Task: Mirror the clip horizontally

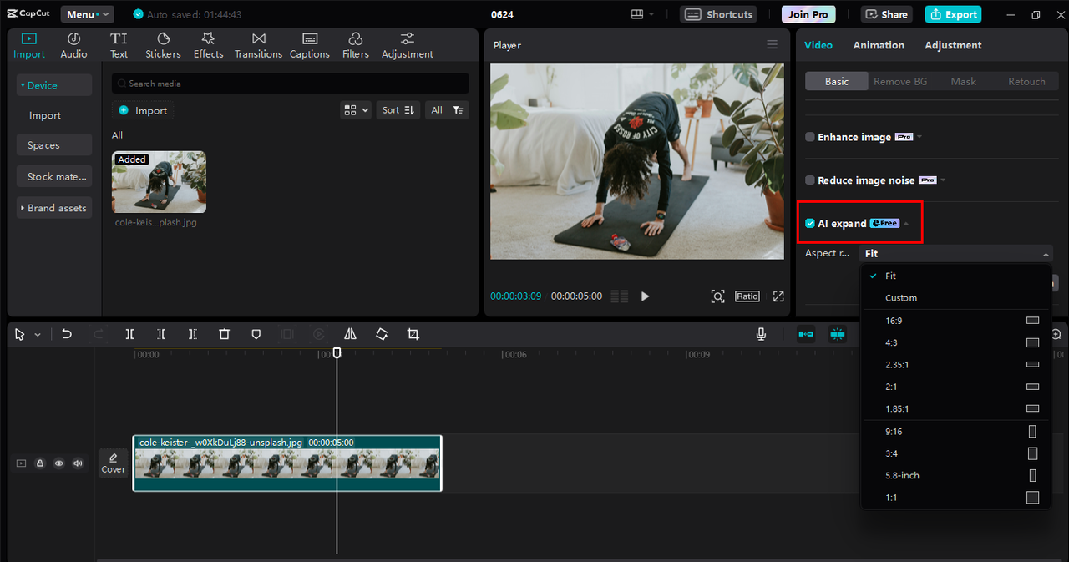Action: 350,334
